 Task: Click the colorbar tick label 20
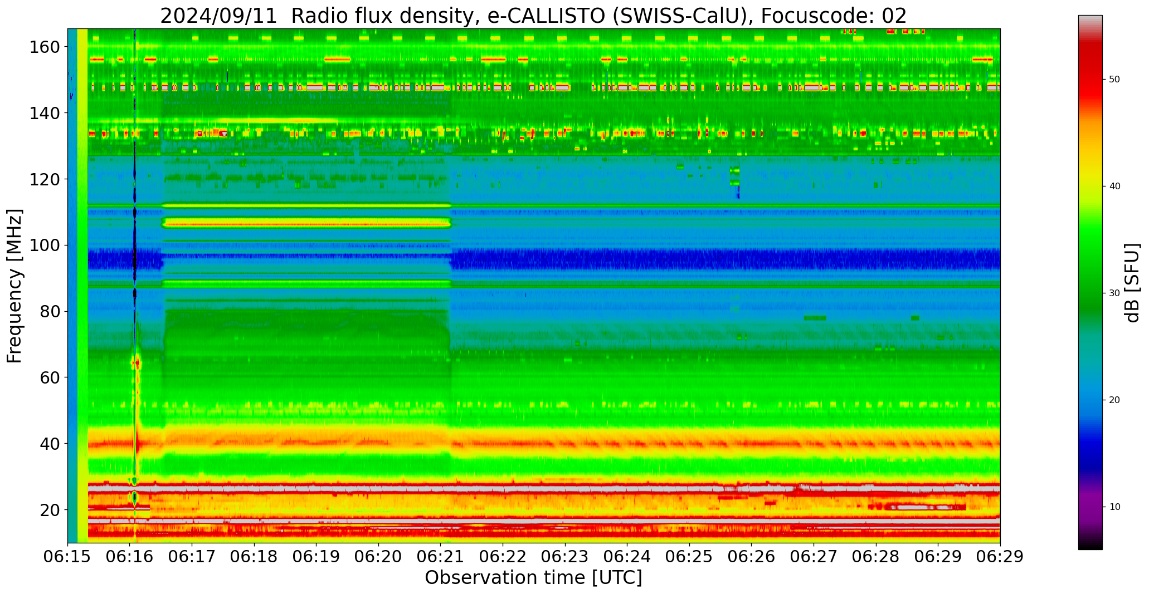pyautogui.click(x=1114, y=400)
